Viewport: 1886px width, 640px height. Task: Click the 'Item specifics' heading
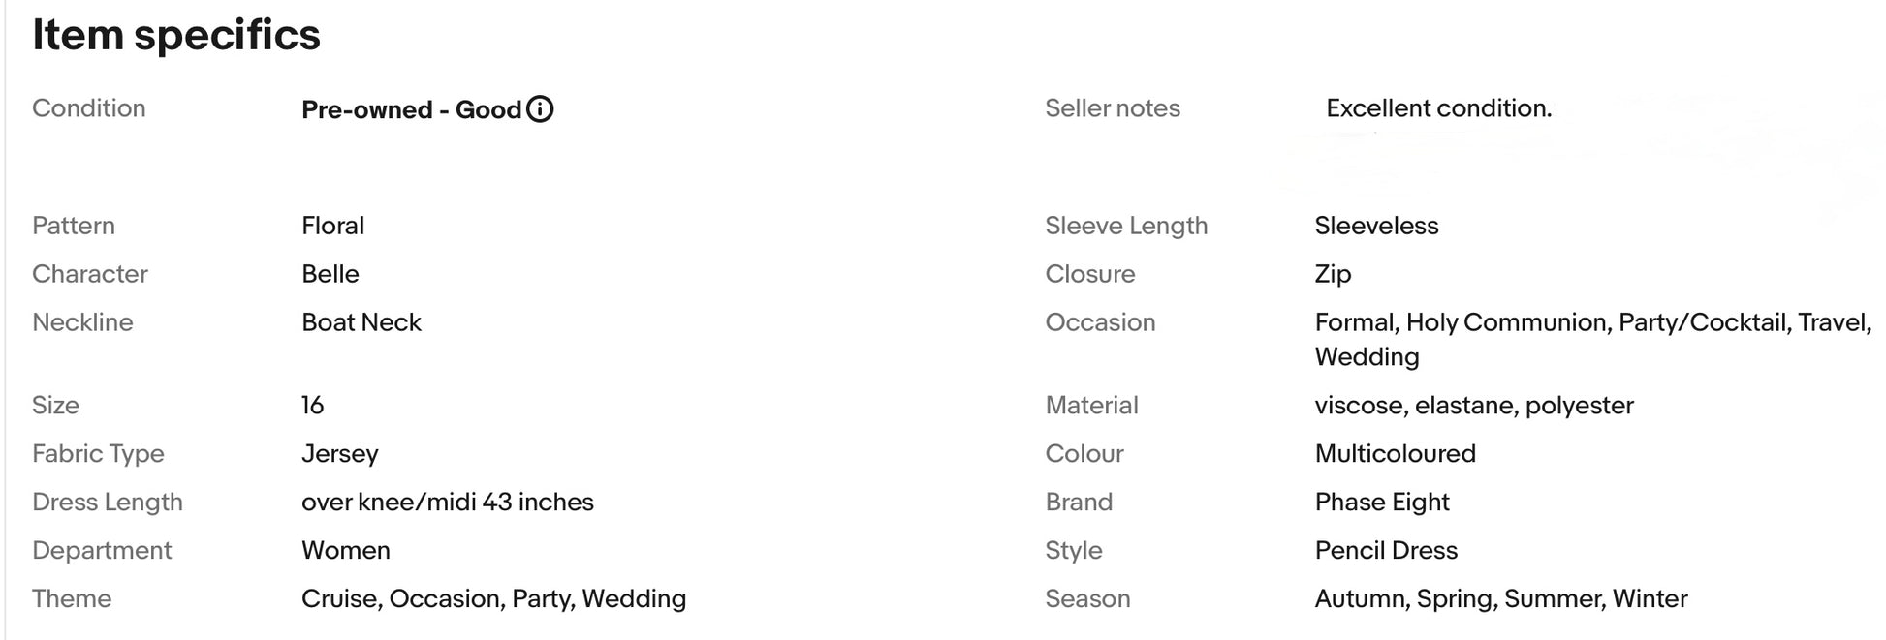(176, 36)
